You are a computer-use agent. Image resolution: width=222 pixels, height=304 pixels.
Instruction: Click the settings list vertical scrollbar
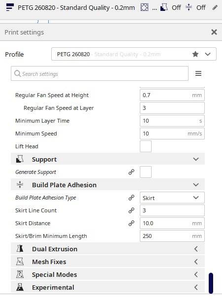[x=211, y=283]
